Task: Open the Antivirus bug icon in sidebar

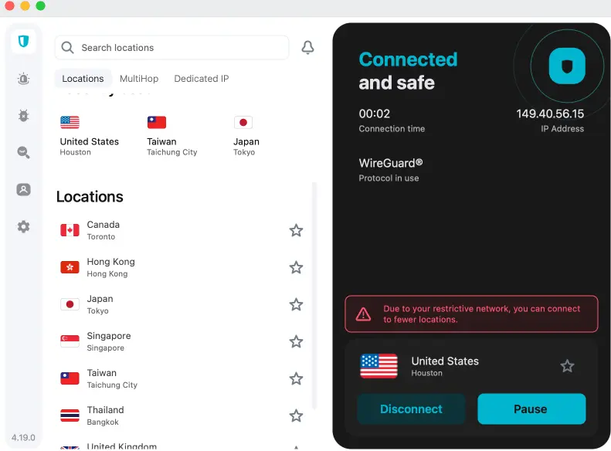Action: click(23, 116)
